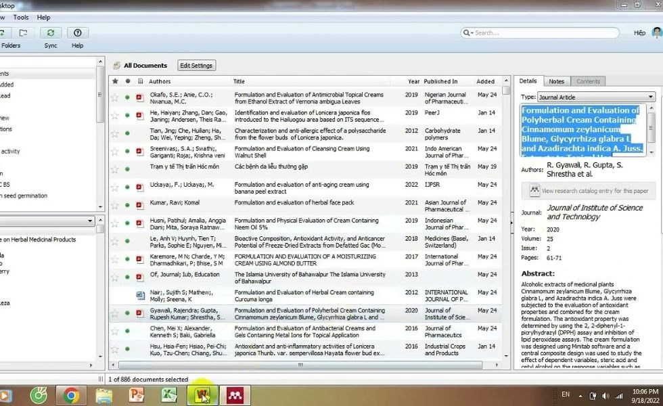Click the Edit Settings button
The width and height of the screenshot is (663, 406).
tap(196, 66)
